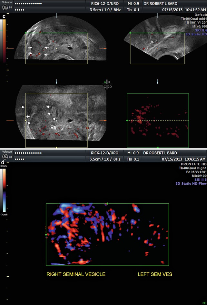Click yellow diamond handle on bottom-left ROI box
Screen dimensions: 207x305
pos(25,120)
